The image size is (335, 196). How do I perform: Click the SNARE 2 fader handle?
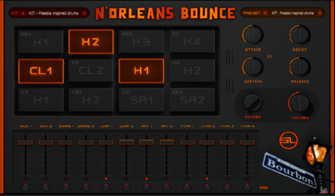[86, 142]
